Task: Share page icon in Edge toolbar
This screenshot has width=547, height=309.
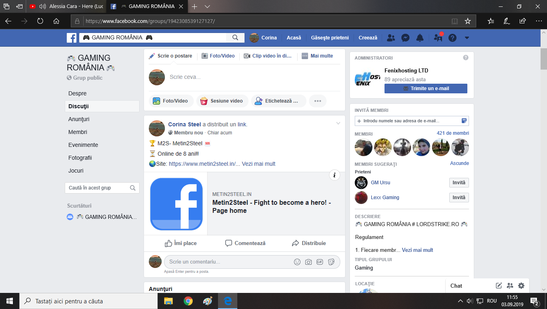Action: (522, 21)
